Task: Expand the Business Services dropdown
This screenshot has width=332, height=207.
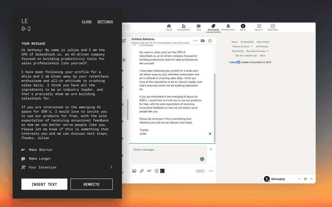Action: click(256, 51)
